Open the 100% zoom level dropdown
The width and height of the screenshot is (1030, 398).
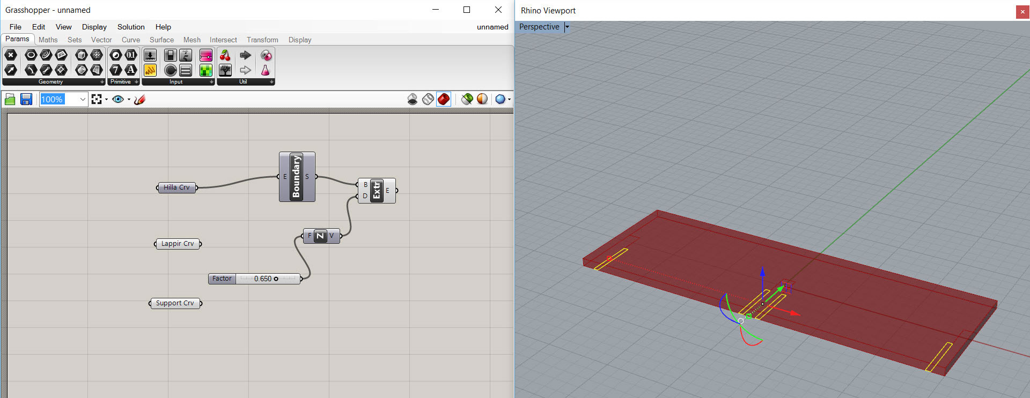(83, 99)
